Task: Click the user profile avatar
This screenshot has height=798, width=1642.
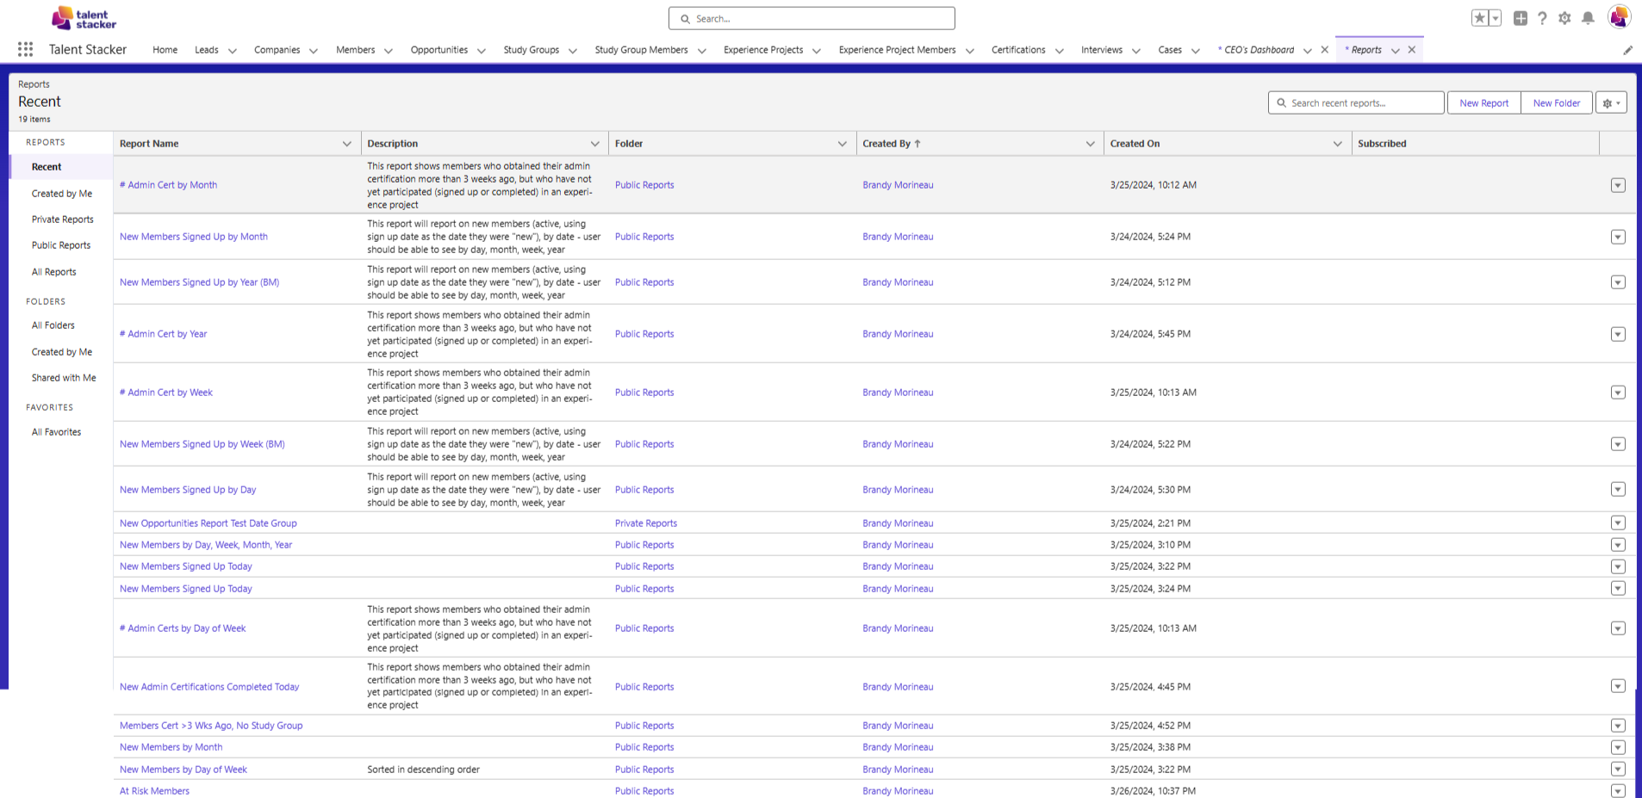Action: (1619, 17)
